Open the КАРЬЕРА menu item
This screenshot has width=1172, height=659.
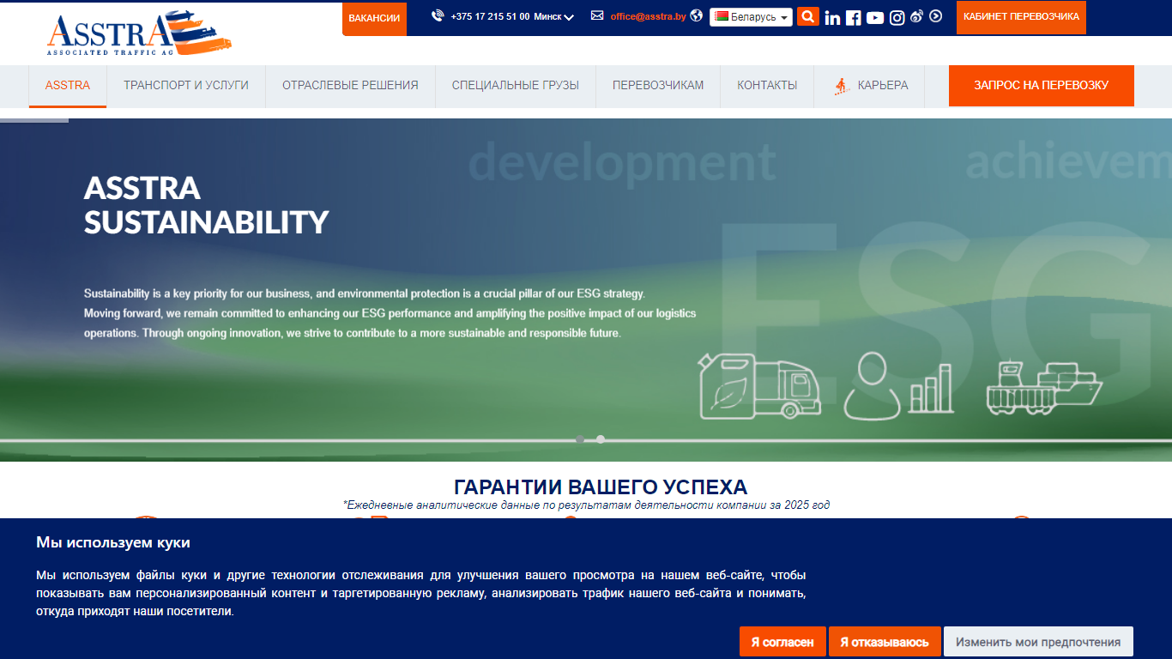869,86
